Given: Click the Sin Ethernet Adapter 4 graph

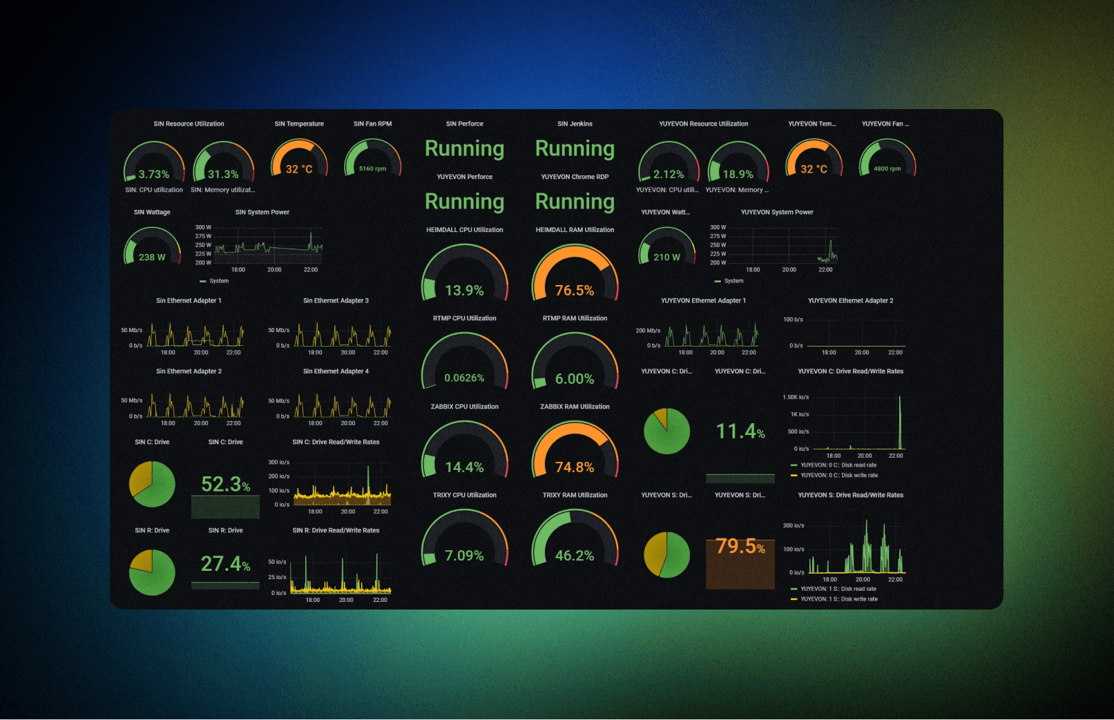Looking at the screenshot, I should point(343,405).
